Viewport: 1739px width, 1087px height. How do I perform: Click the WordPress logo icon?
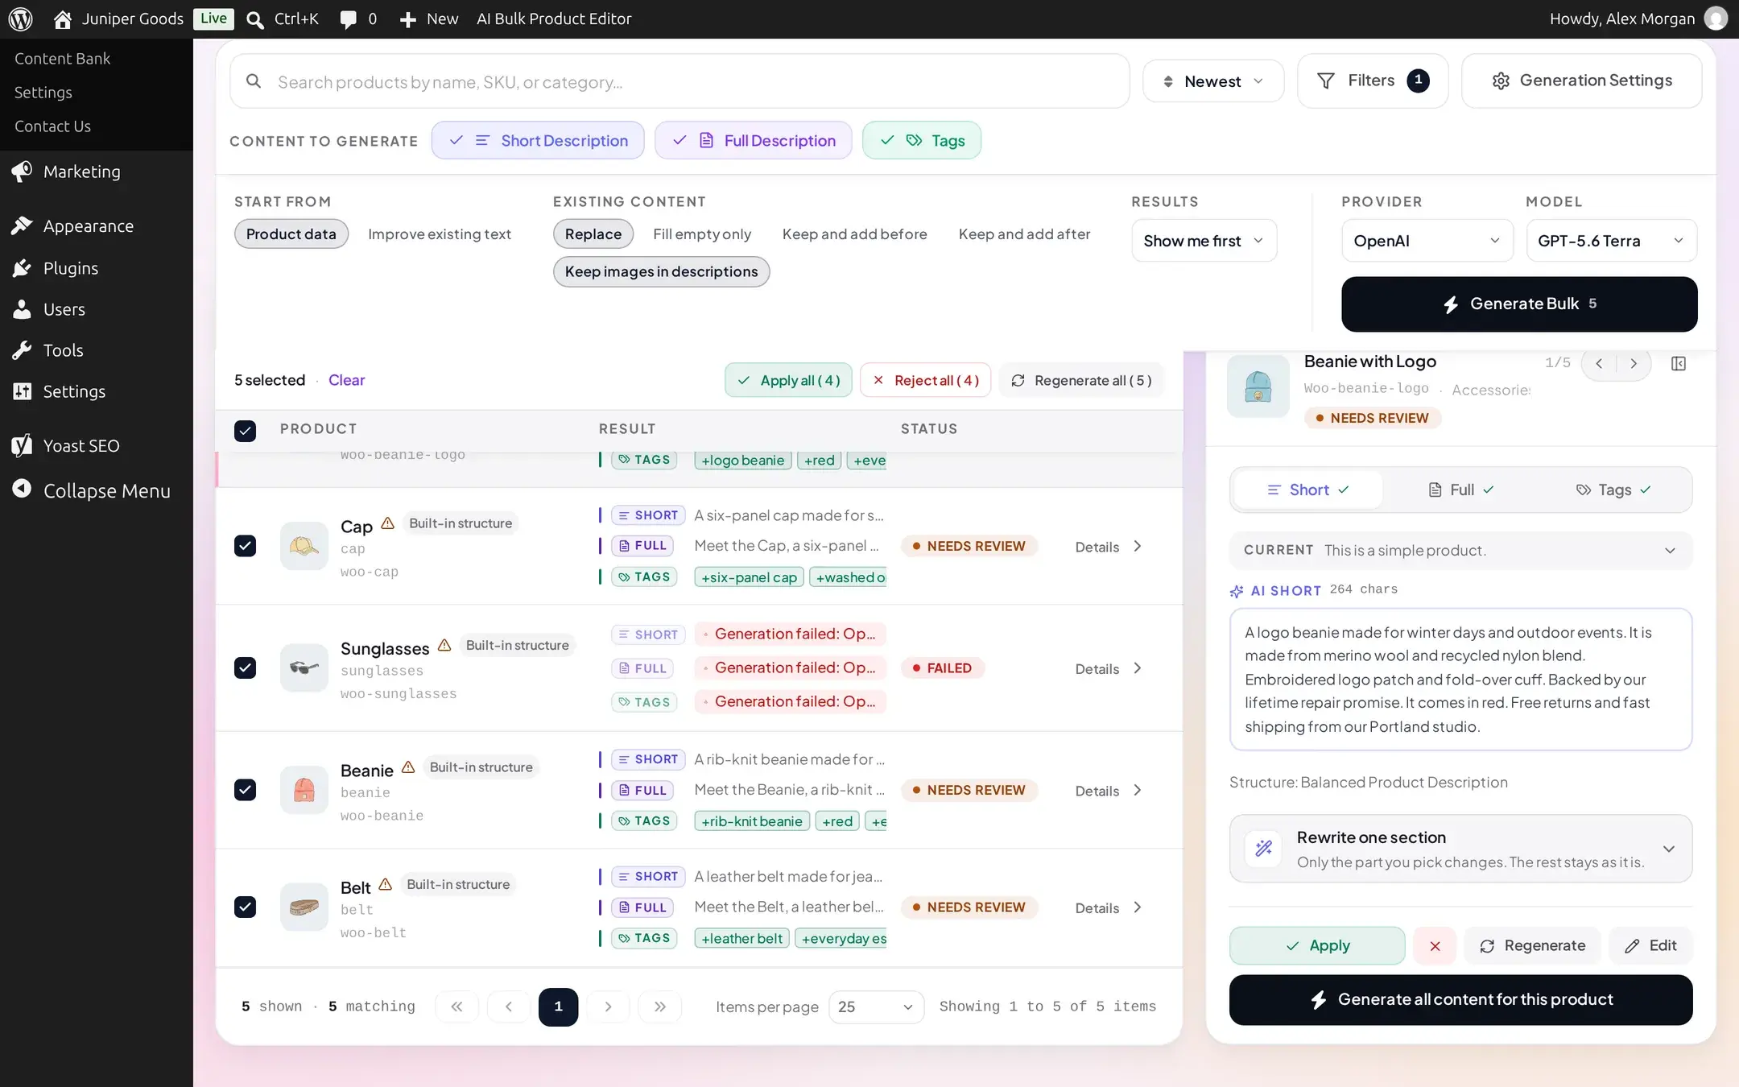[x=20, y=19]
